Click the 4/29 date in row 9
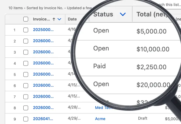 click(74, 118)
